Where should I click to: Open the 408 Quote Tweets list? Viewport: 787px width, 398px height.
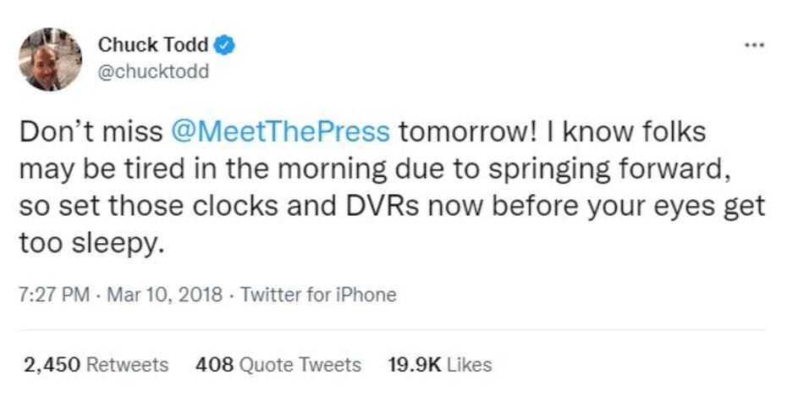click(278, 365)
